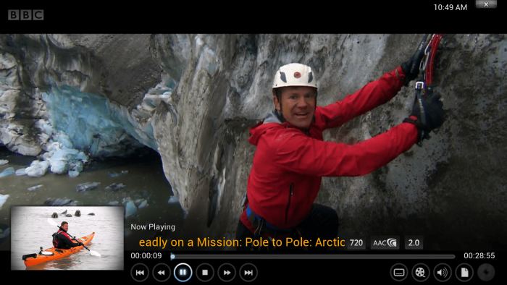Image resolution: width=507 pixels, height=285 pixels.
Task: Click the 10:49 AM clock
Action: (x=451, y=7)
